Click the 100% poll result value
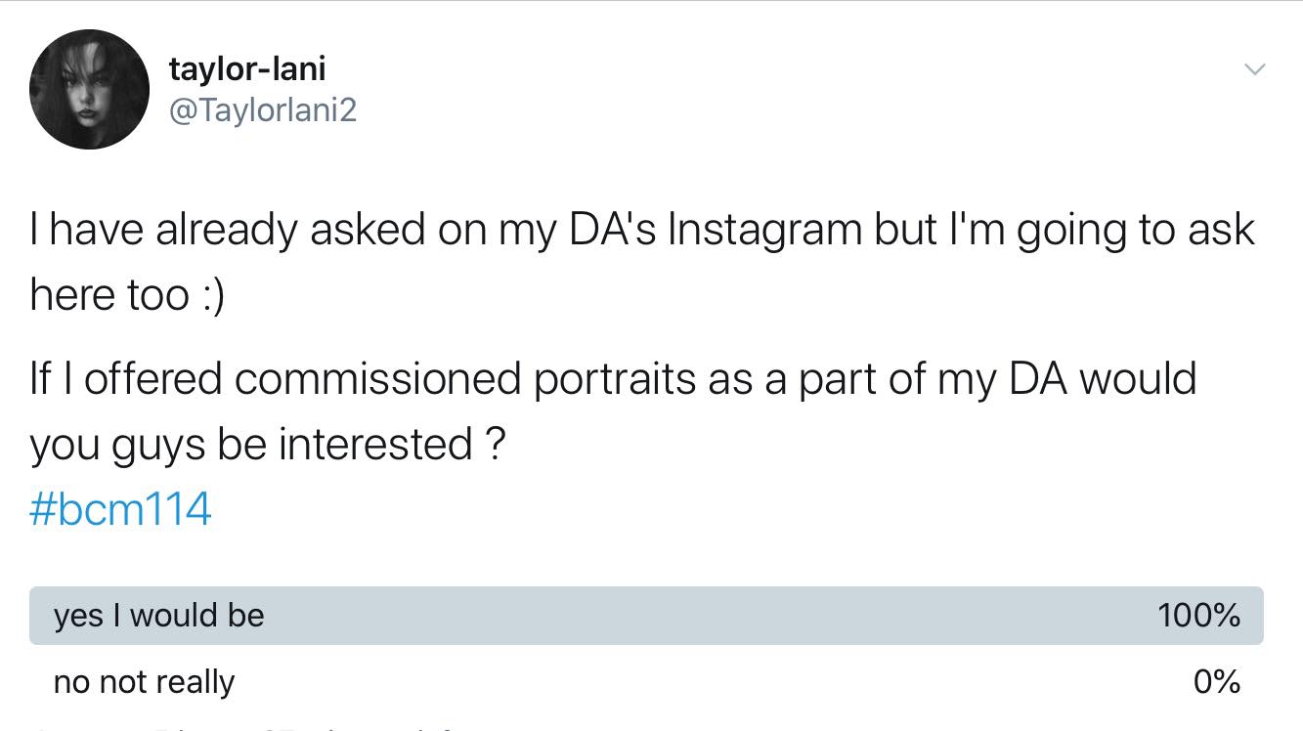 pyautogui.click(x=1198, y=616)
